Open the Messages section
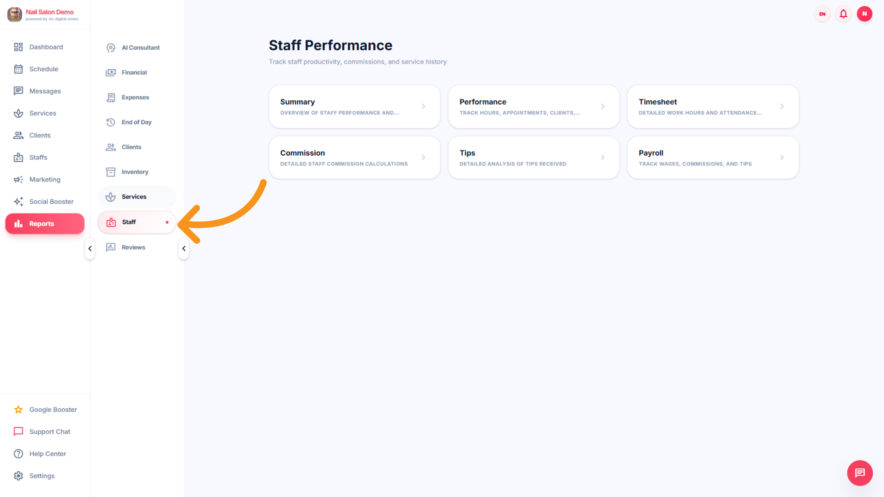Viewport: 884px width, 497px height. [45, 91]
